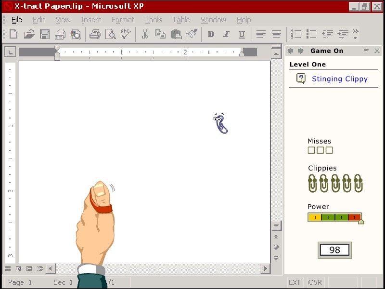Toggle Bold formatting

[210, 34]
